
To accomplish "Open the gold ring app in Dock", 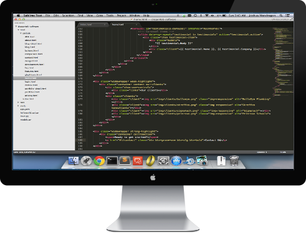I will click(150, 160).
